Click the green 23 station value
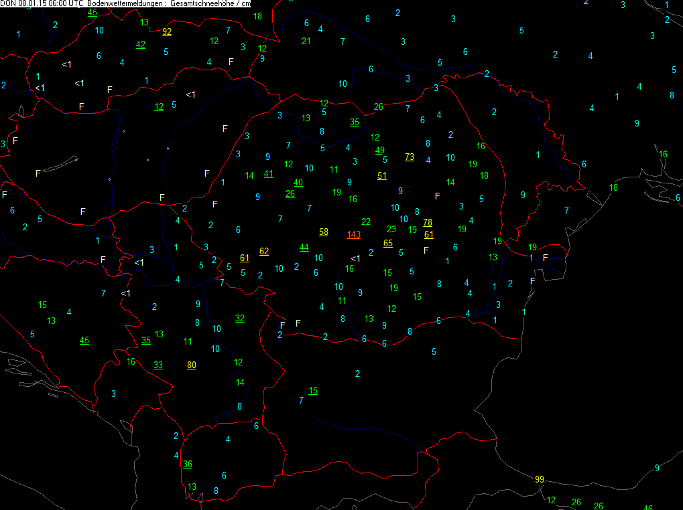 pyautogui.click(x=391, y=229)
